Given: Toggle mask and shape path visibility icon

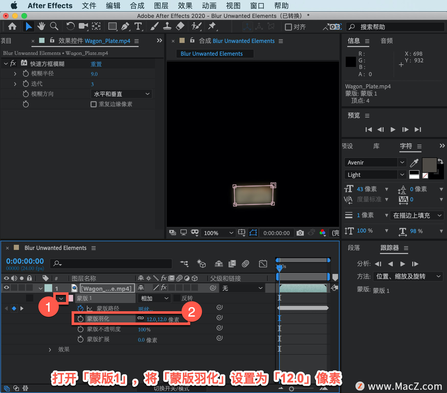Looking at the screenshot, I should [x=253, y=233].
